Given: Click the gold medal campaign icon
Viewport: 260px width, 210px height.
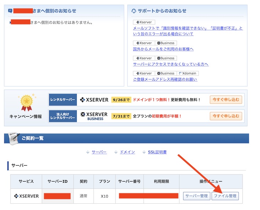Looking at the screenshot, I should [x=27, y=103].
